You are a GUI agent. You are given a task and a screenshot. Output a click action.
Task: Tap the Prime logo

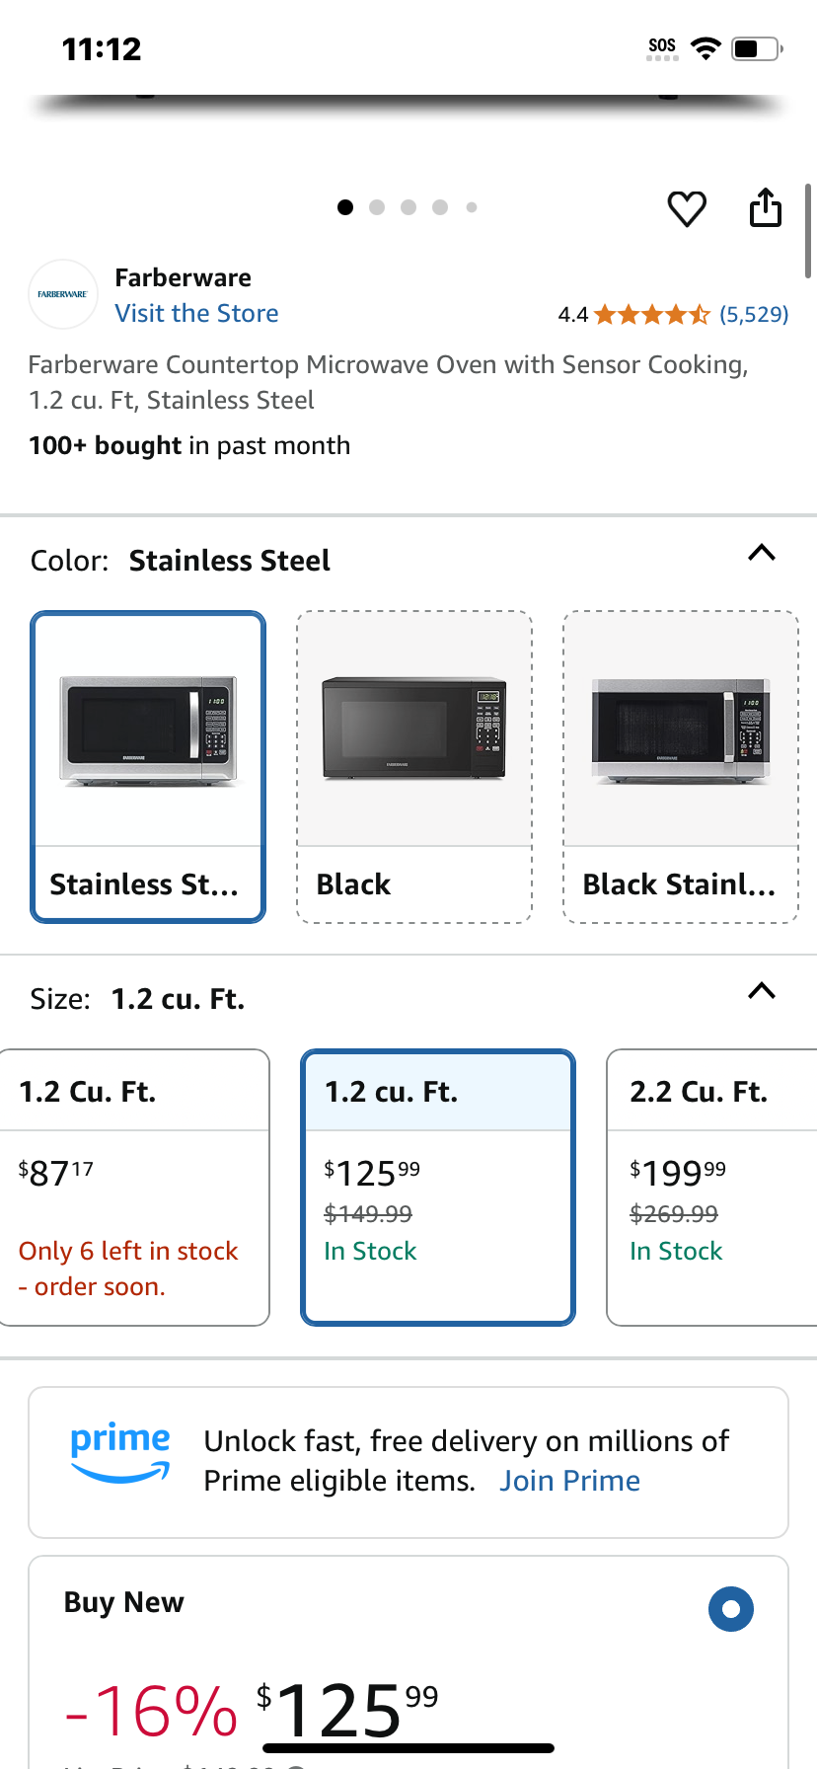119,1452
